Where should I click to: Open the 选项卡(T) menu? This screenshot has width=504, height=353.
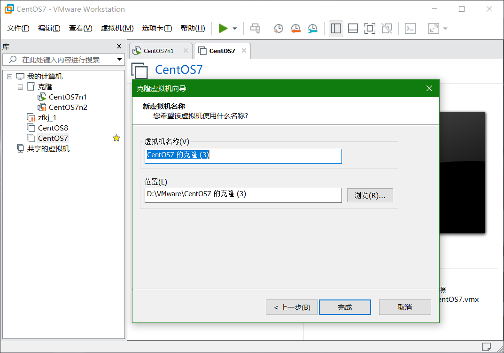click(x=157, y=28)
